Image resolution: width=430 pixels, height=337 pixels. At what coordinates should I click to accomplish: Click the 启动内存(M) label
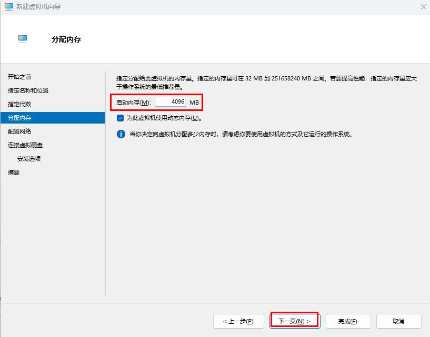134,103
